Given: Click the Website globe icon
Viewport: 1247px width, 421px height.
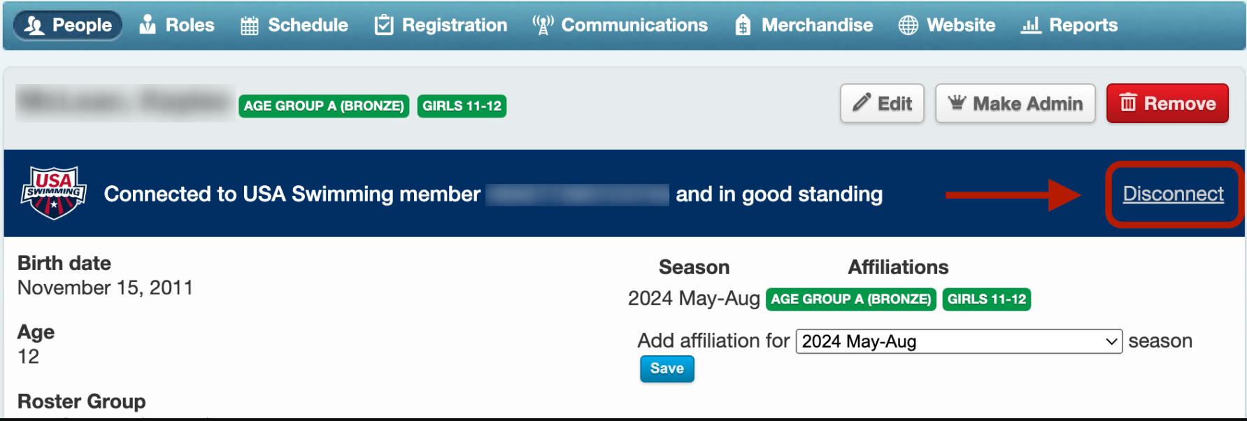Looking at the screenshot, I should tap(908, 25).
